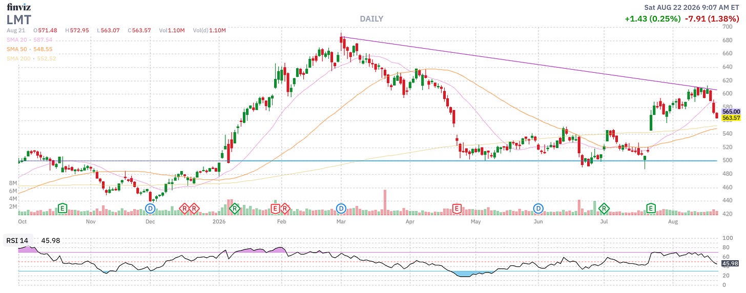Click the red E earnings marker in late April
Image resolution: width=746 pixels, height=293 pixels.
click(x=457, y=208)
